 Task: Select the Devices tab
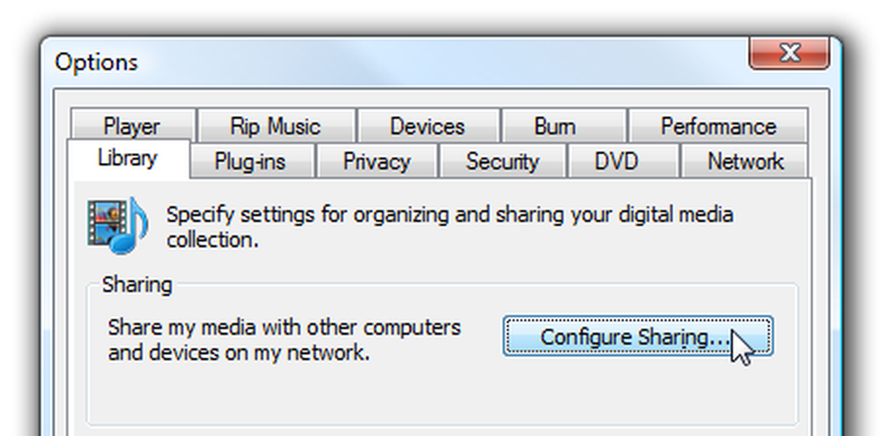[x=427, y=126]
